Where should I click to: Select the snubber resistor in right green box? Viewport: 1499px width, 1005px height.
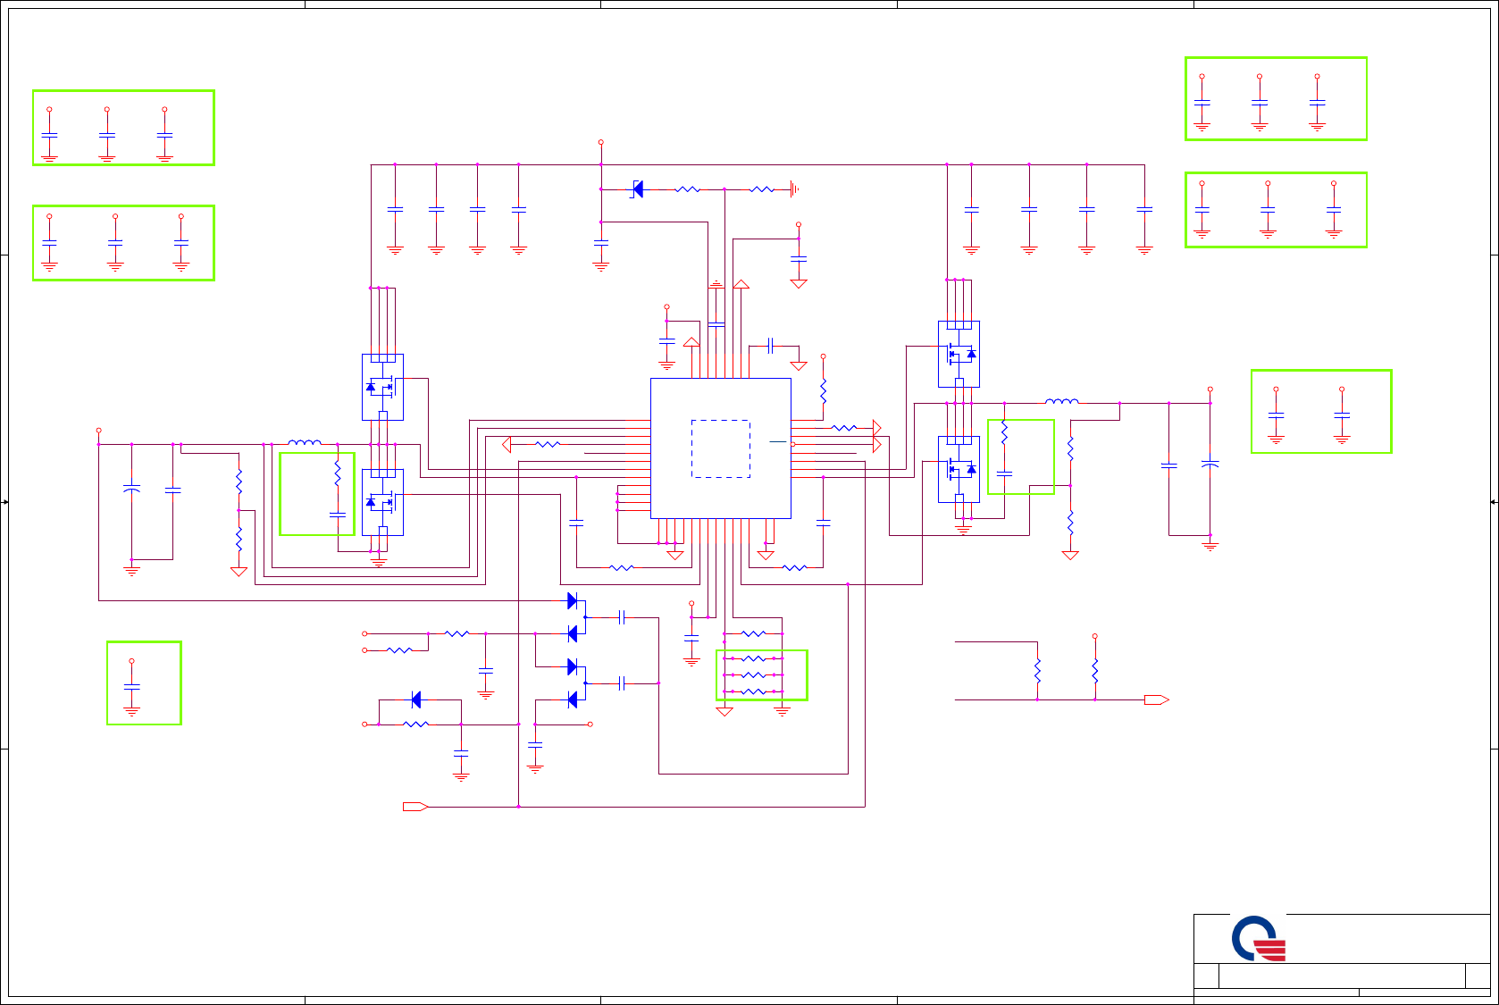click(1004, 432)
